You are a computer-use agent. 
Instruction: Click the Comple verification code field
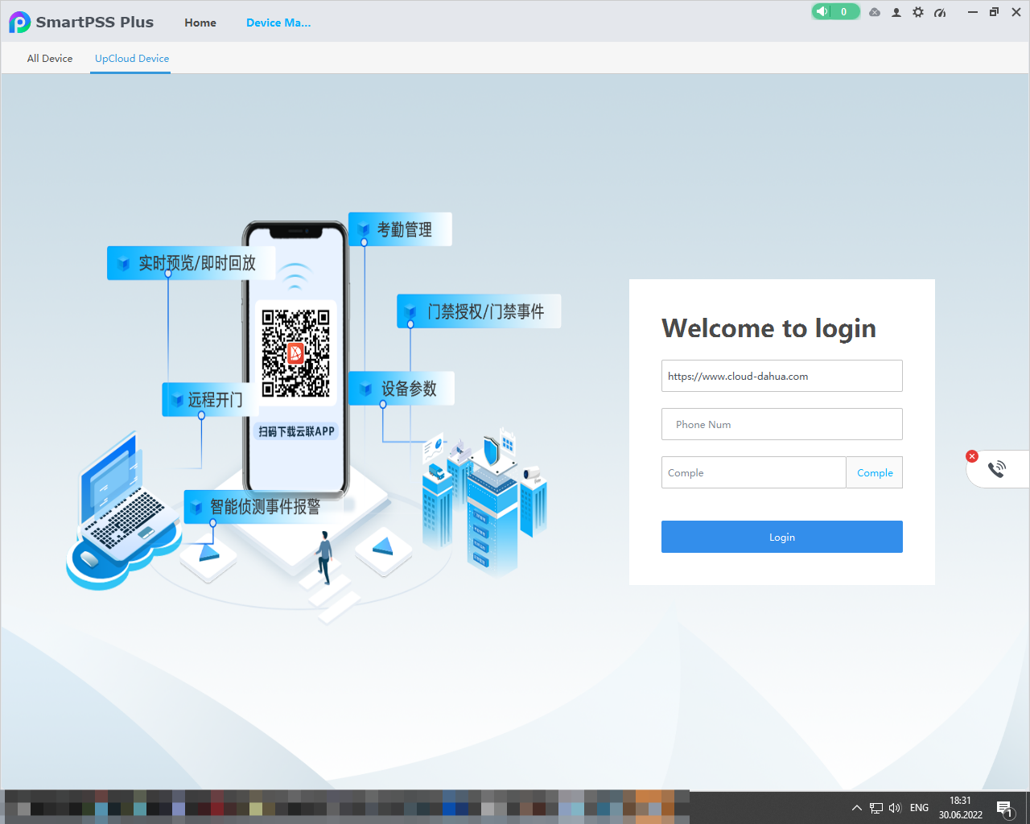pos(754,472)
